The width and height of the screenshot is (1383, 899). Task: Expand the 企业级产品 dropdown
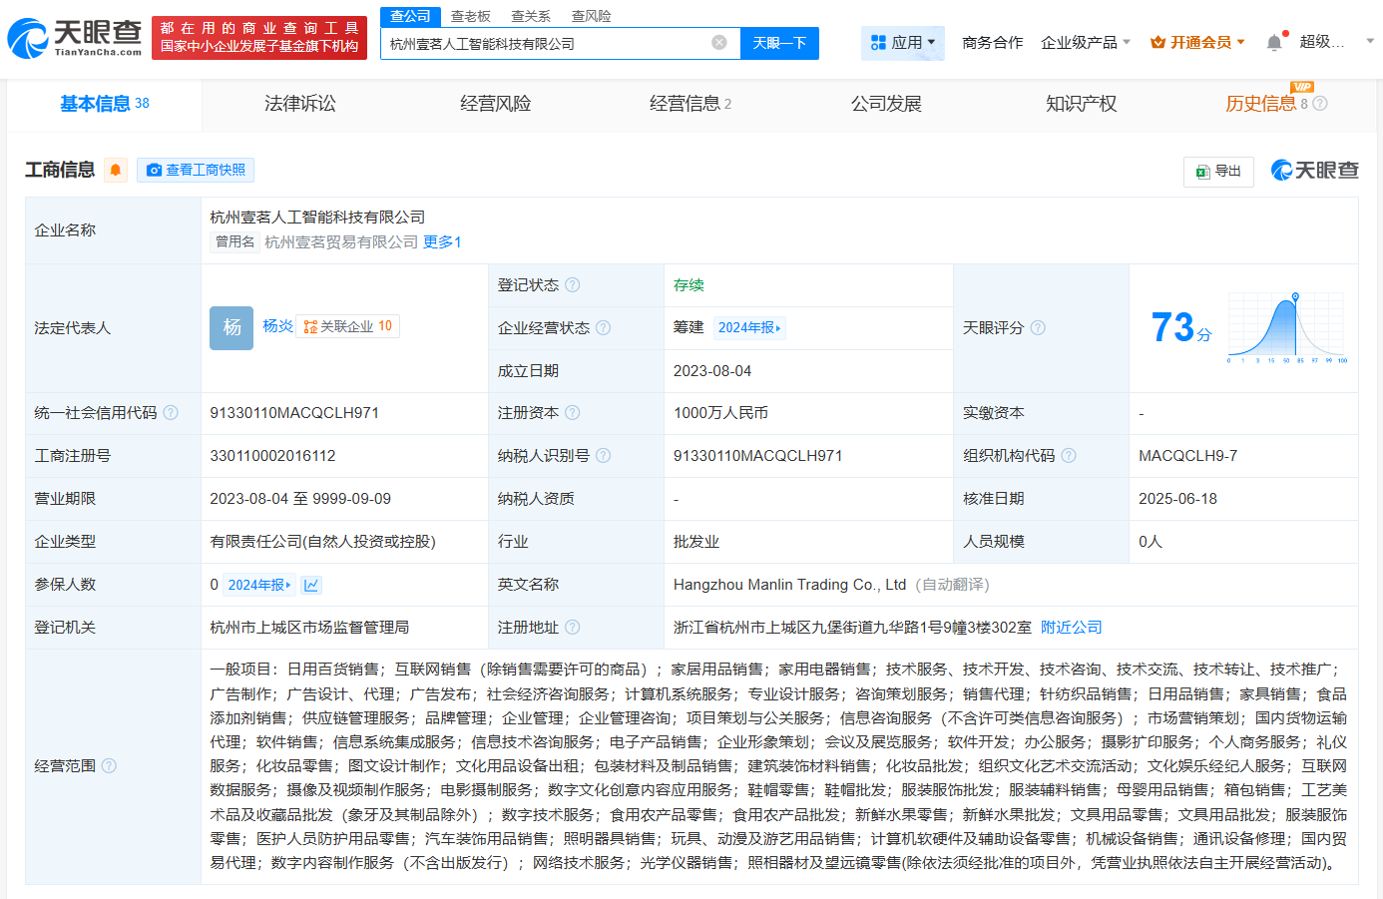coord(1086,42)
